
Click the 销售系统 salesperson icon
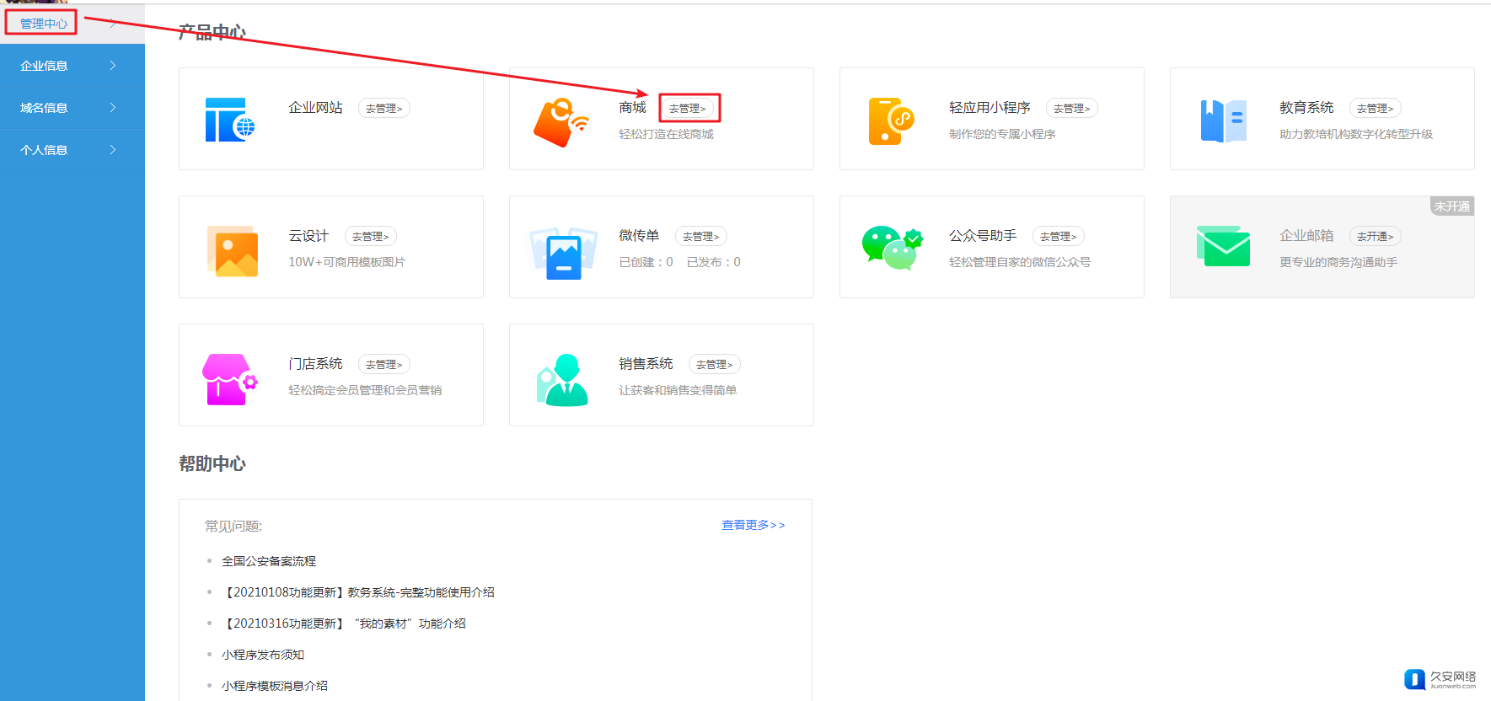pos(562,380)
